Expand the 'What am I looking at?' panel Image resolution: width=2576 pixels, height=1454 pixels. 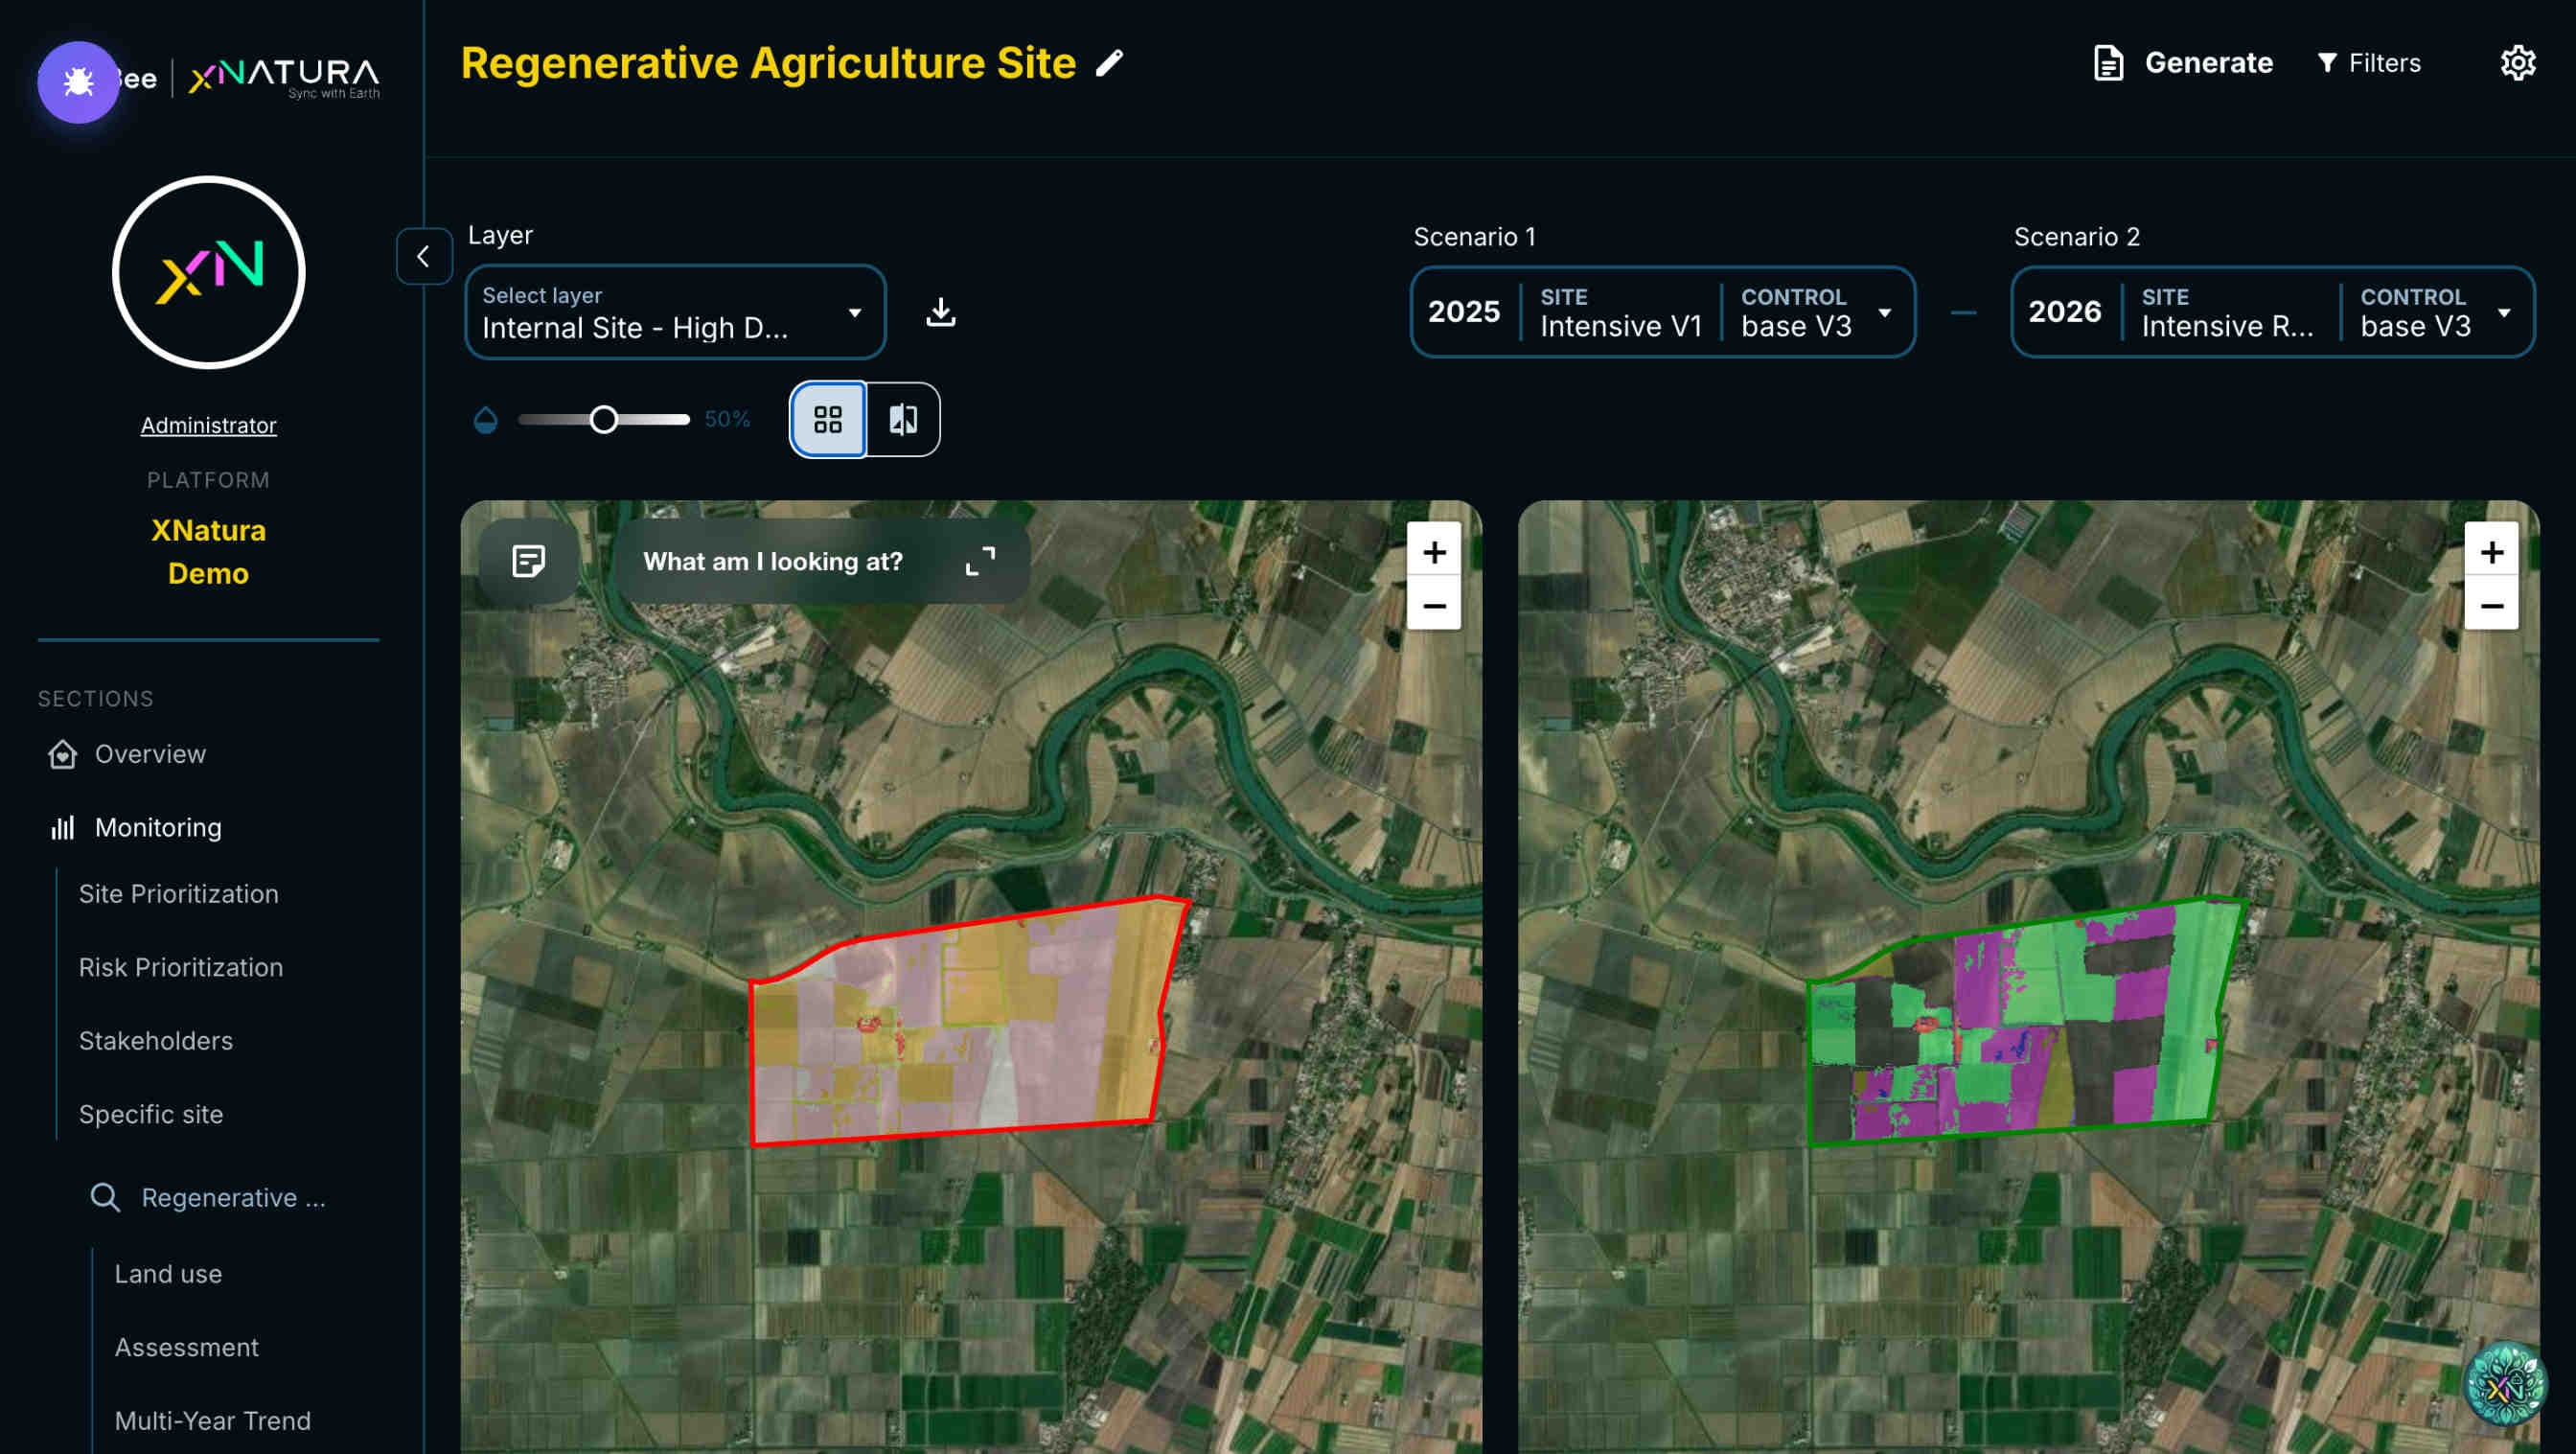[x=980, y=561]
